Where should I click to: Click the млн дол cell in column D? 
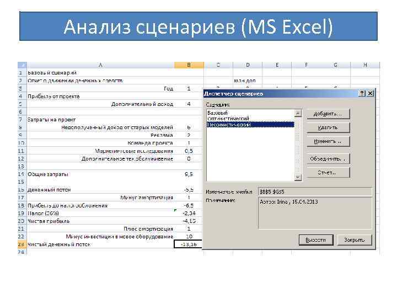pos(248,81)
